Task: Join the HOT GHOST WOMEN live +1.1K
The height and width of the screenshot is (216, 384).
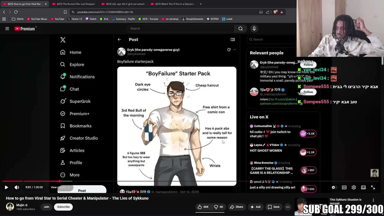Action: [308, 152]
